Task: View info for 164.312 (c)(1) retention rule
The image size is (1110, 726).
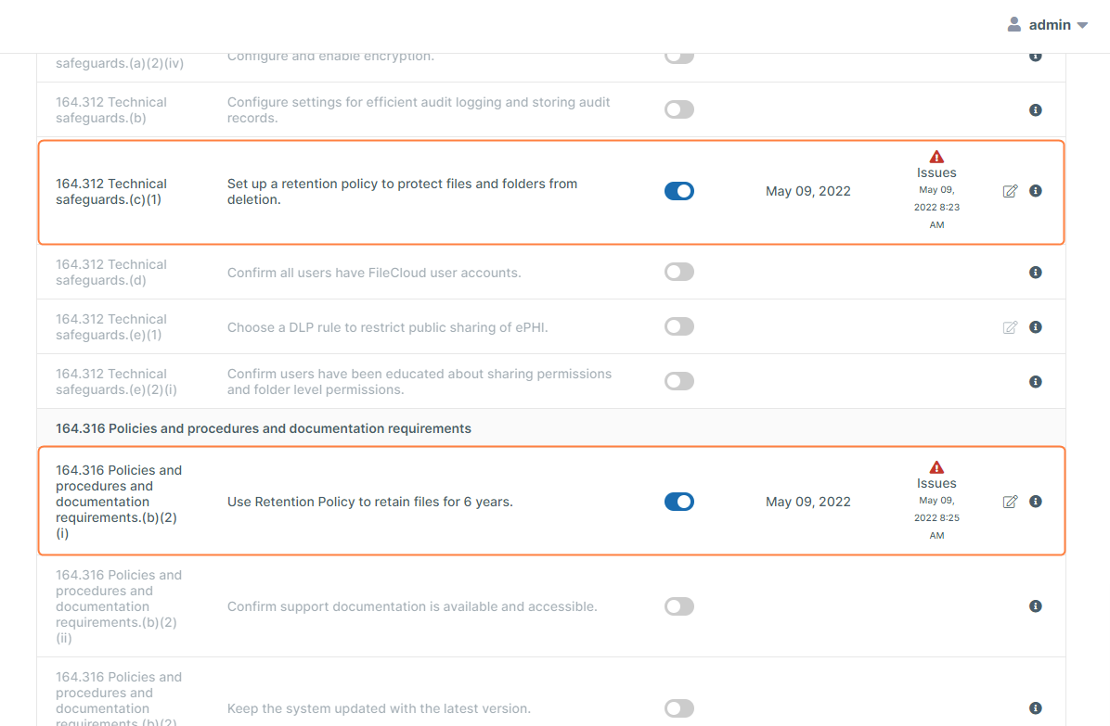Action: coord(1036,191)
